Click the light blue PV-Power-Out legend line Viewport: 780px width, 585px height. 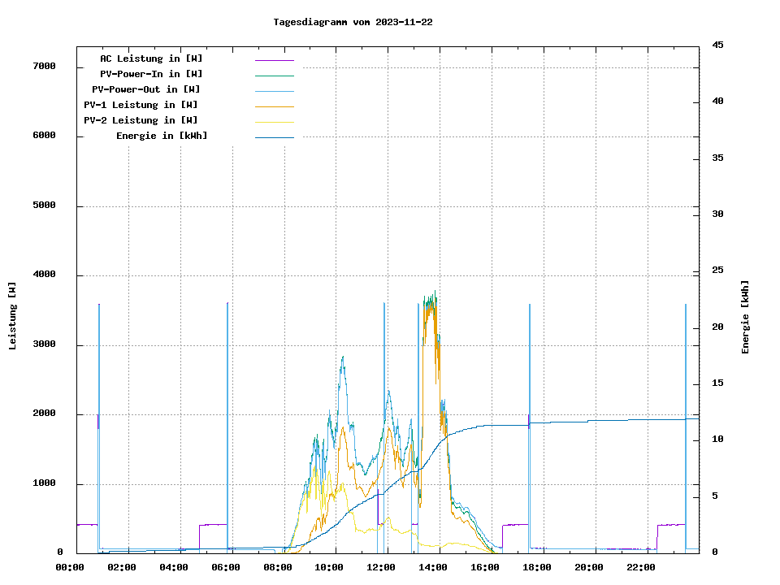point(274,91)
